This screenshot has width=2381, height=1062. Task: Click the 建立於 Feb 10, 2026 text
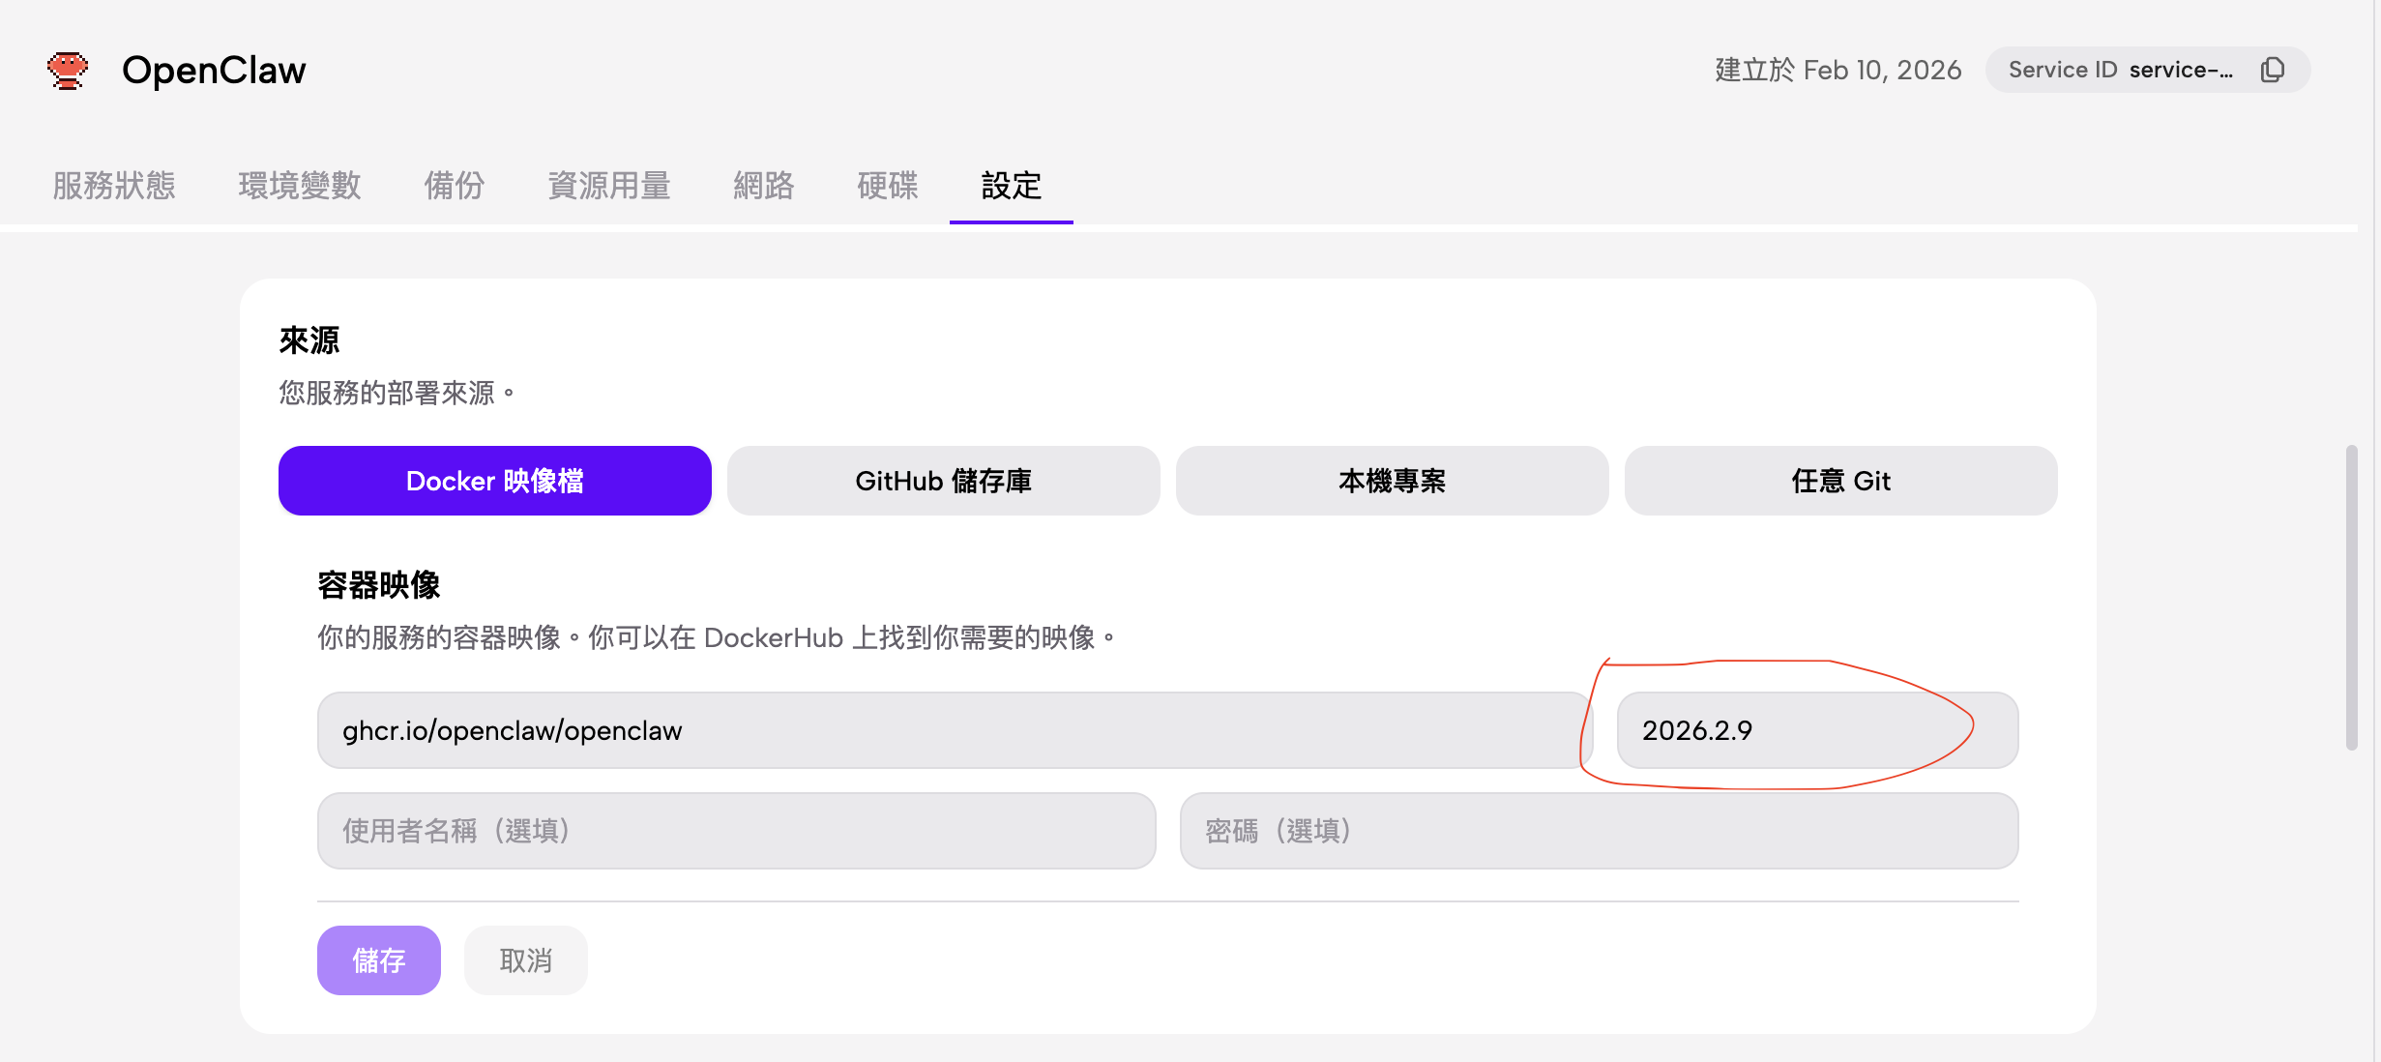(1838, 70)
